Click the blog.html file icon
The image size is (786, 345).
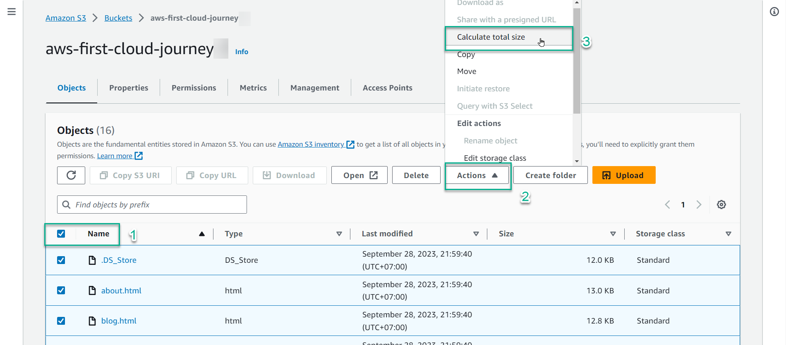click(92, 321)
